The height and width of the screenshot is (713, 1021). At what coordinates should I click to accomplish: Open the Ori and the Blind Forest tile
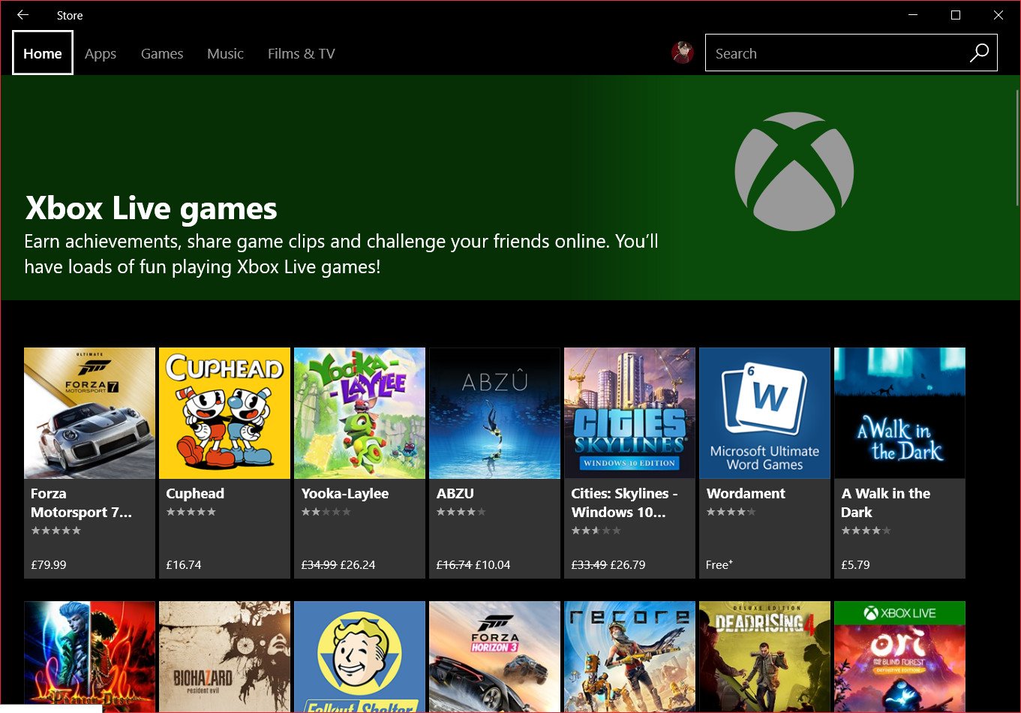900,657
